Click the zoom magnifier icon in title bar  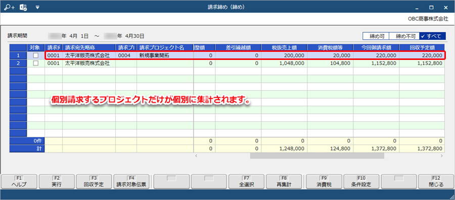click(10, 8)
